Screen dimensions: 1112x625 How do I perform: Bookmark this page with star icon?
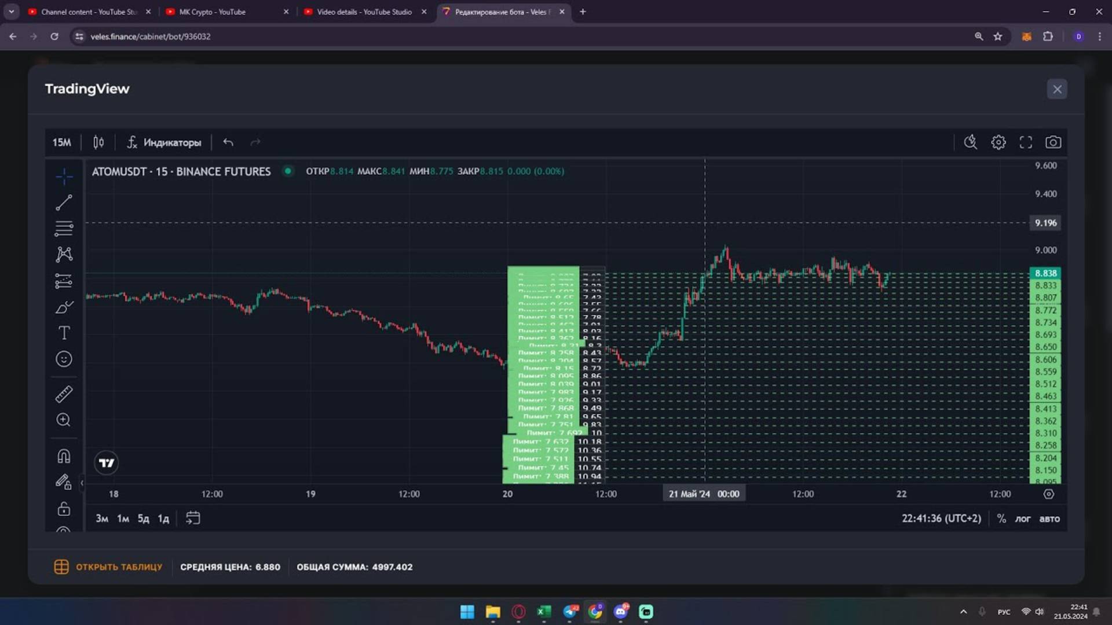(x=998, y=36)
